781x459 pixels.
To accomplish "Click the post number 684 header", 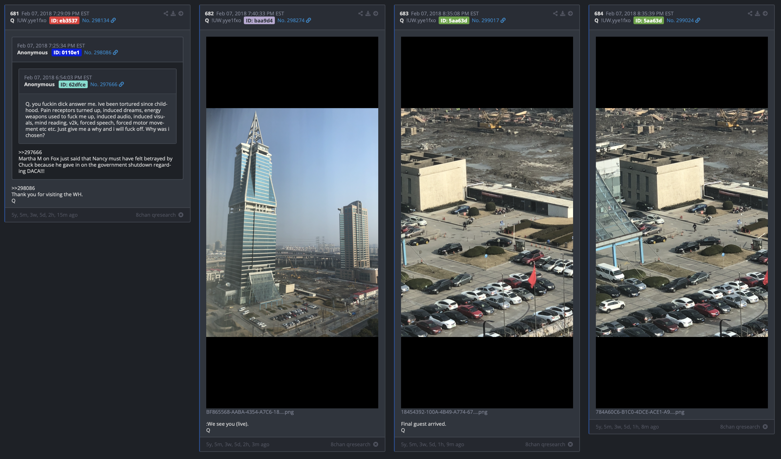I will (x=599, y=14).
